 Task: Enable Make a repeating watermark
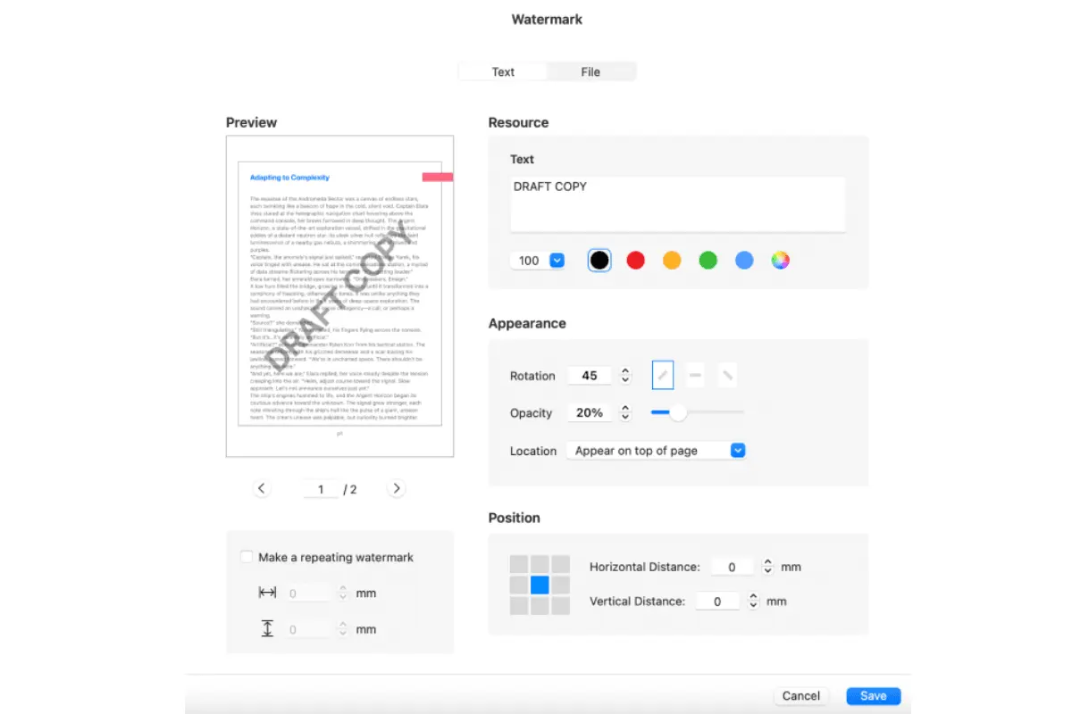tap(247, 557)
